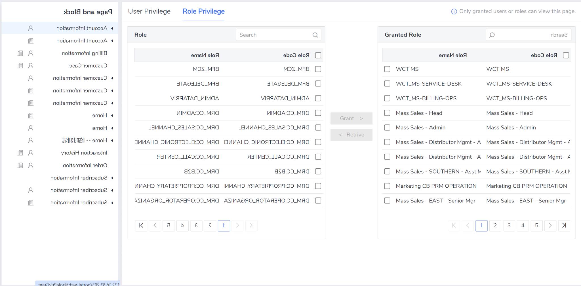
Task: Click the DRM_CC:CALL_CENTER role name cell
Action: [188, 157]
